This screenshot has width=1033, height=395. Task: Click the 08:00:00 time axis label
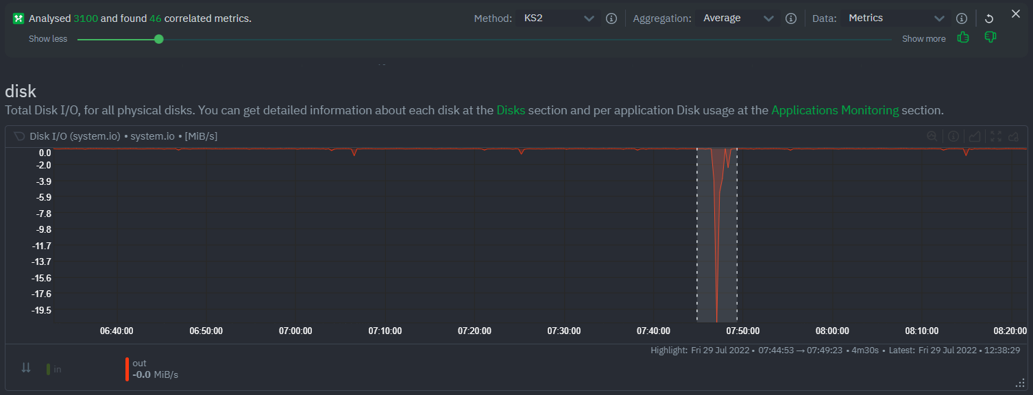pyautogui.click(x=832, y=331)
